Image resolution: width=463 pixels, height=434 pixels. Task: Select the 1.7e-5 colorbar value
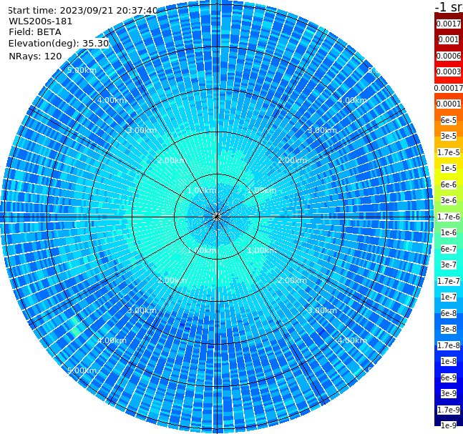pyautogui.click(x=449, y=152)
